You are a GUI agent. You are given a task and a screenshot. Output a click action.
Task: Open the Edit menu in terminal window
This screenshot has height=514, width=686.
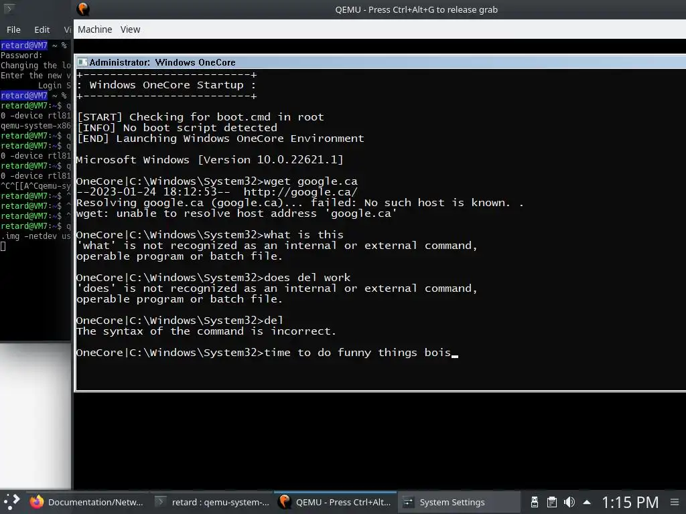tap(42, 29)
